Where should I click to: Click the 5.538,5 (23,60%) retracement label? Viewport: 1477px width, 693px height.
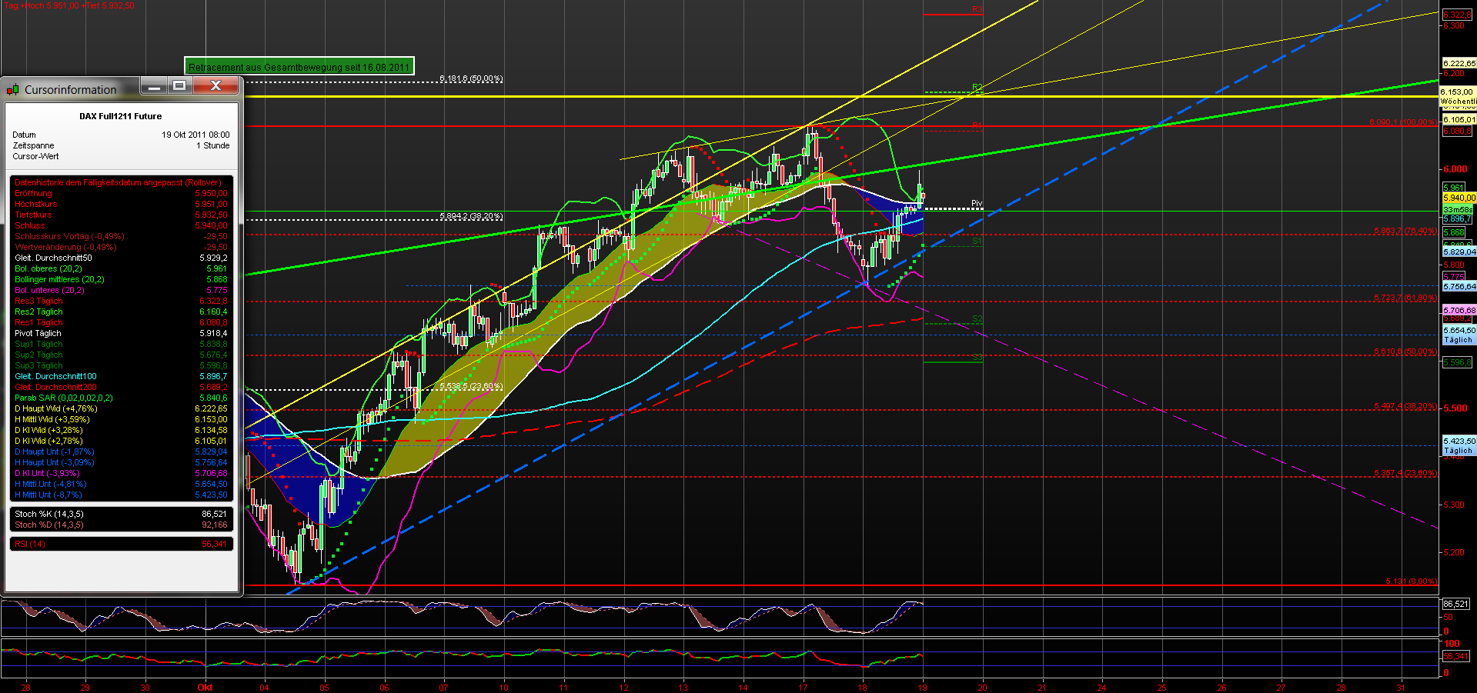(x=471, y=387)
